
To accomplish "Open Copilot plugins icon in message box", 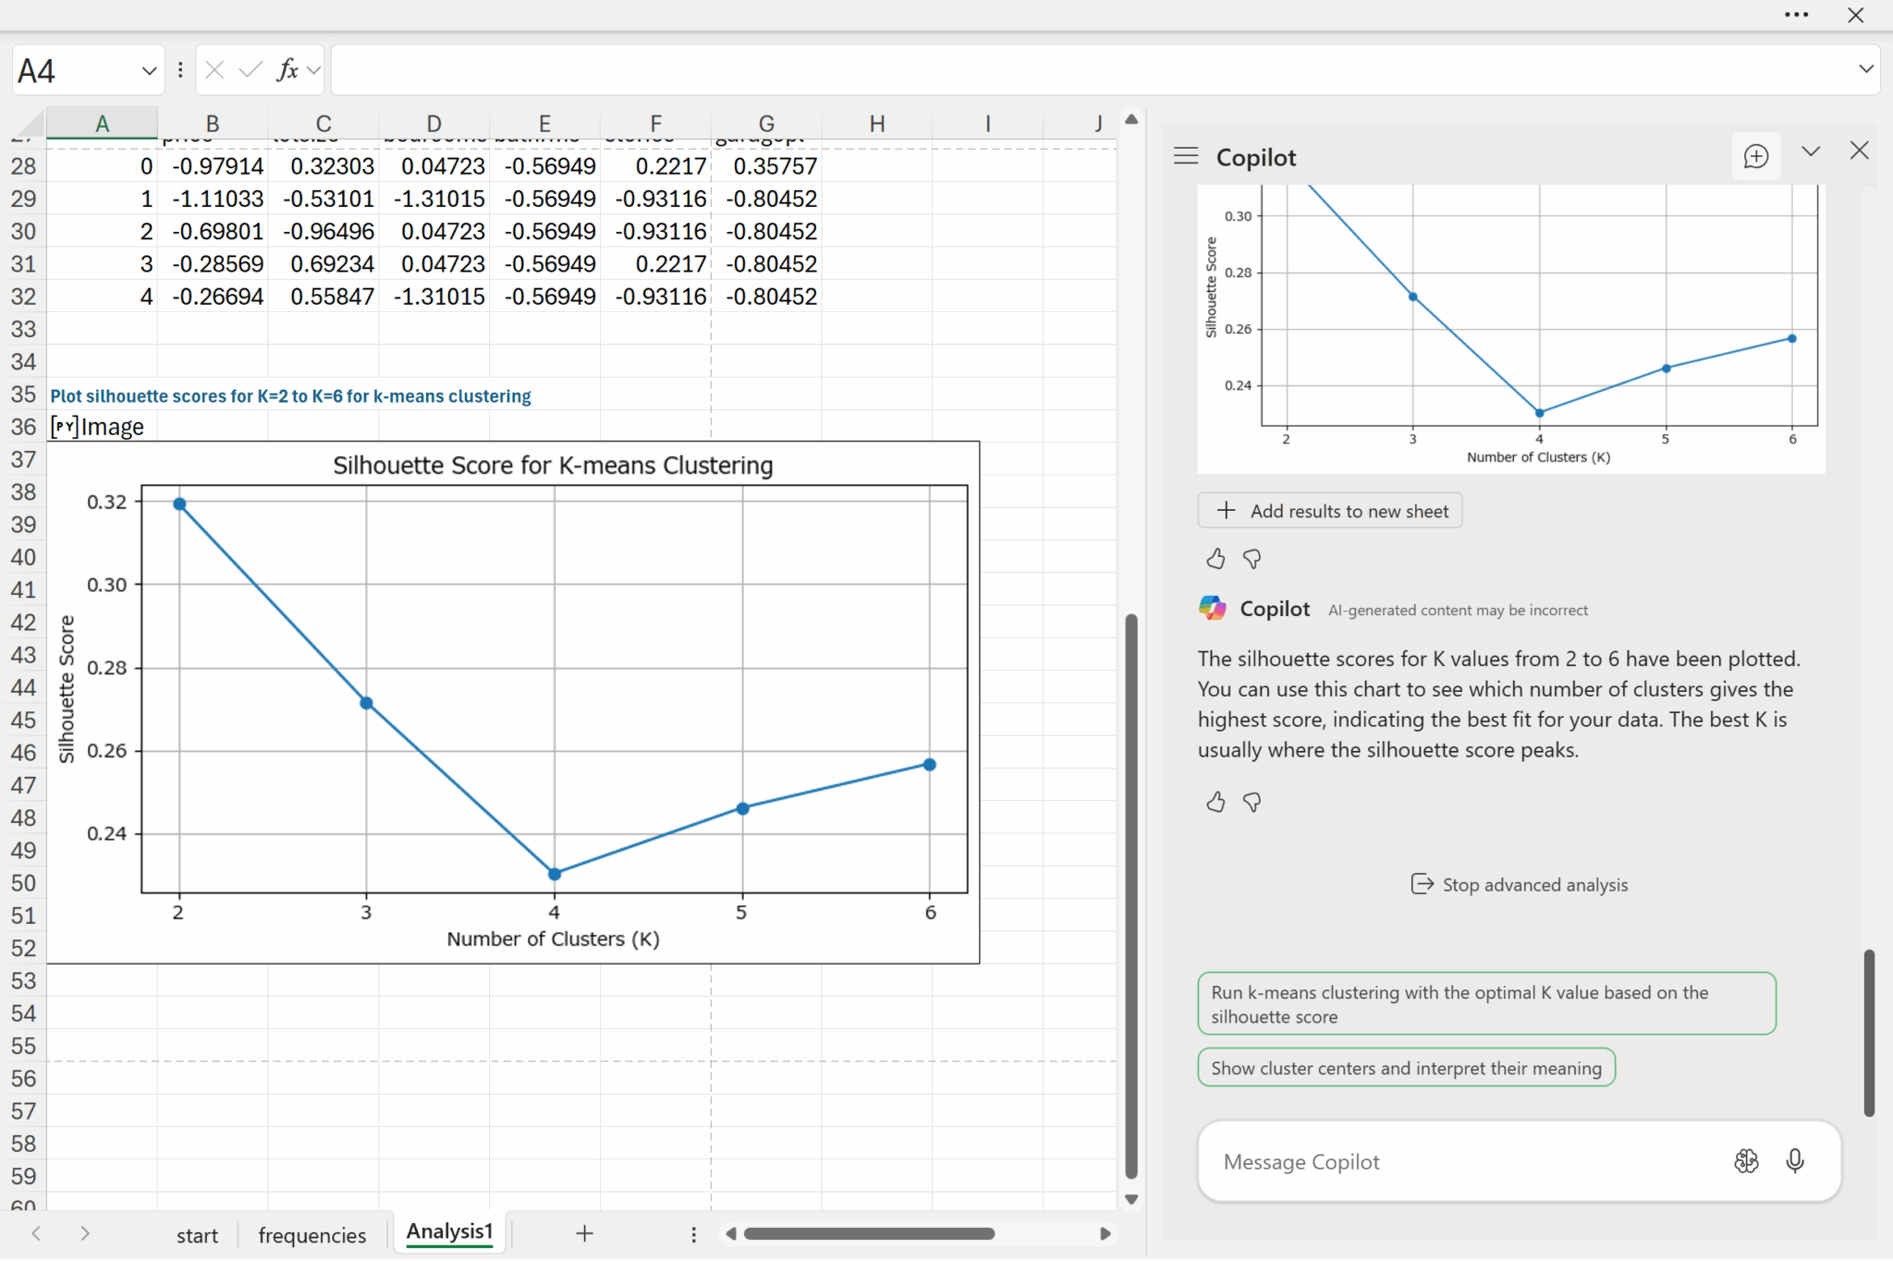I will tap(1746, 1161).
